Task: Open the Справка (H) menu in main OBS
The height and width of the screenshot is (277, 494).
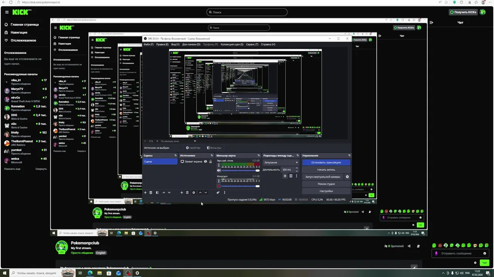Action: pyautogui.click(x=268, y=44)
